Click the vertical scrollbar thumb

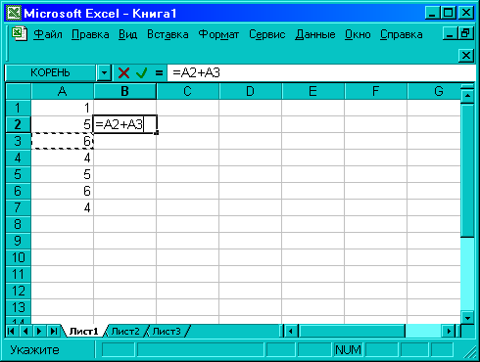(467, 170)
